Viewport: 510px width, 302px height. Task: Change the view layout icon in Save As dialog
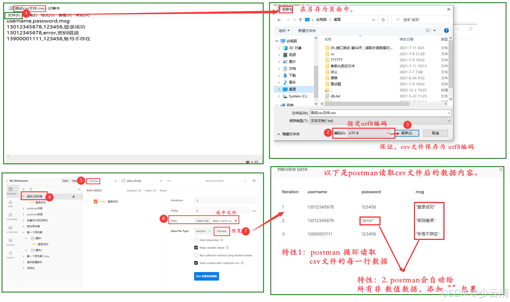pyautogui.click(x=428, y=31)
